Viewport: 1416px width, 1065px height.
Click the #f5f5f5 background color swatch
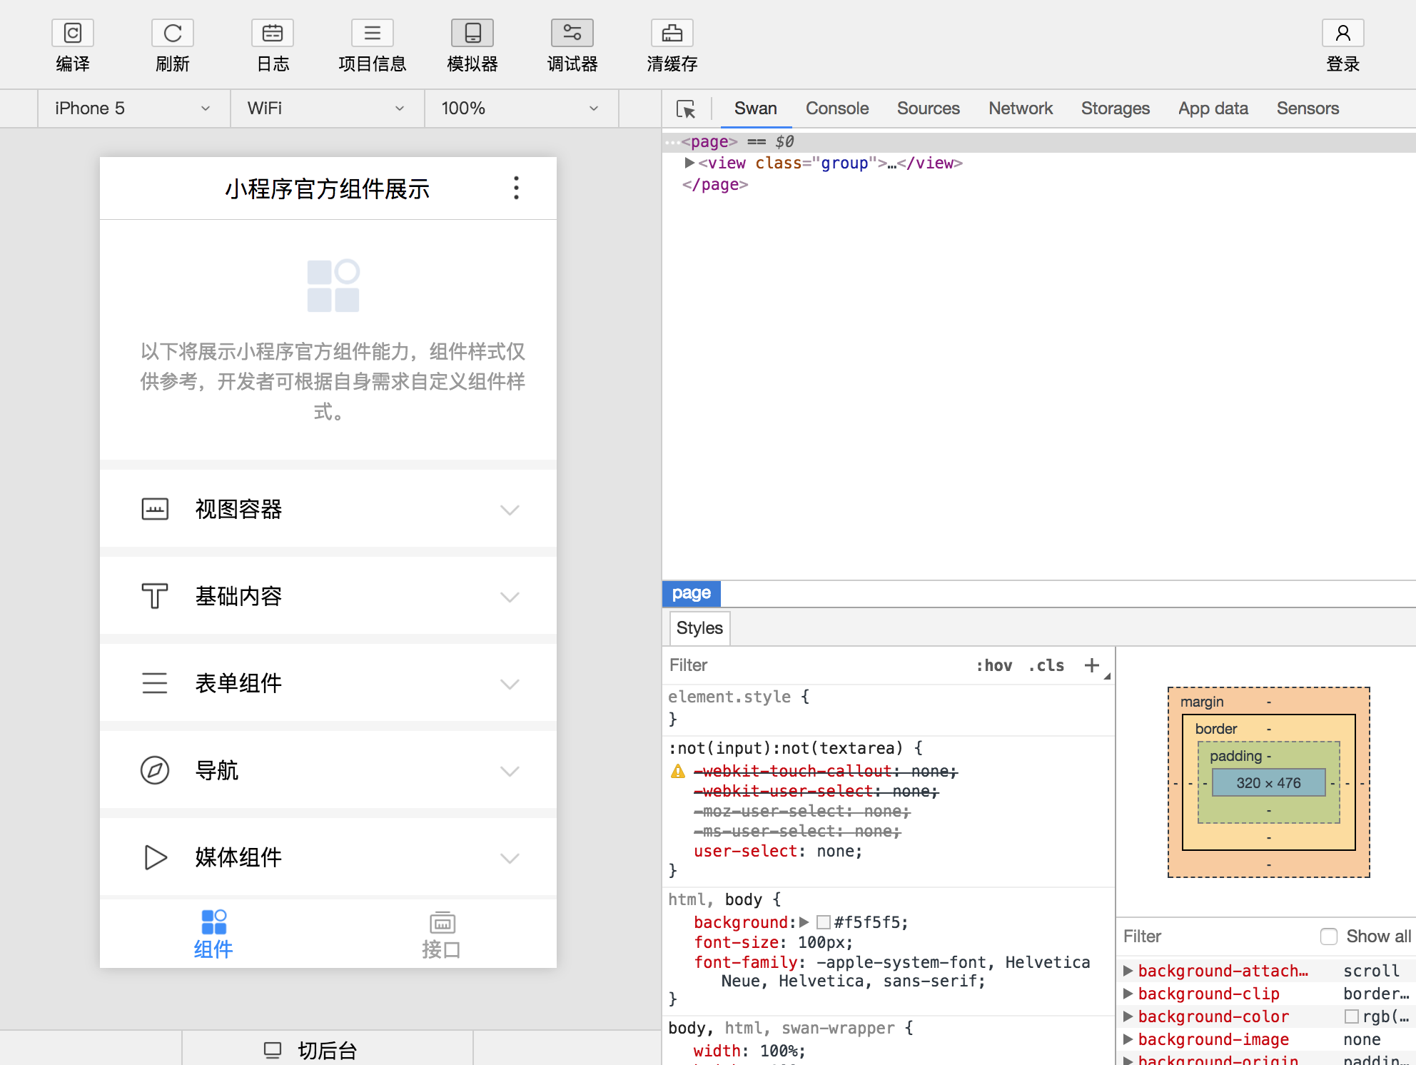(824, 922)
